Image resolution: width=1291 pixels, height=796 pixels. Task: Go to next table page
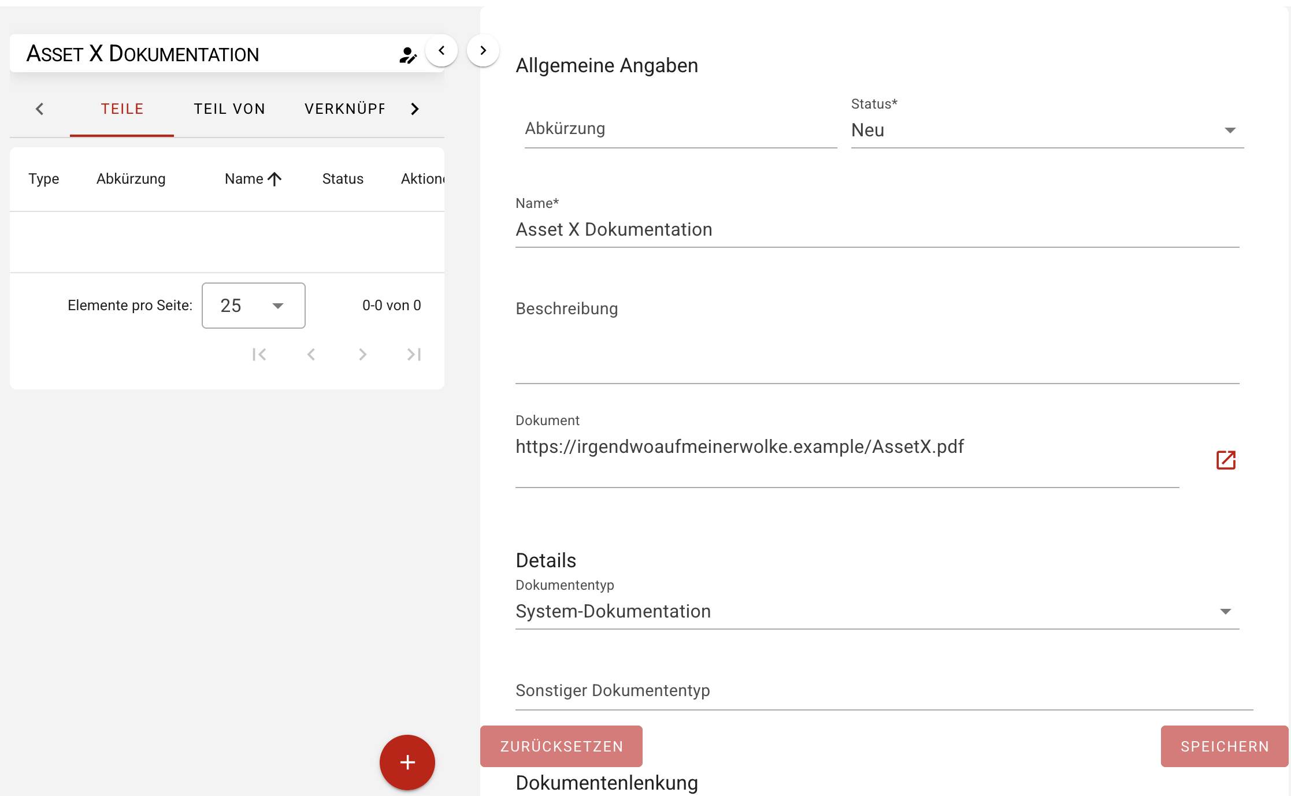point(362,354)
